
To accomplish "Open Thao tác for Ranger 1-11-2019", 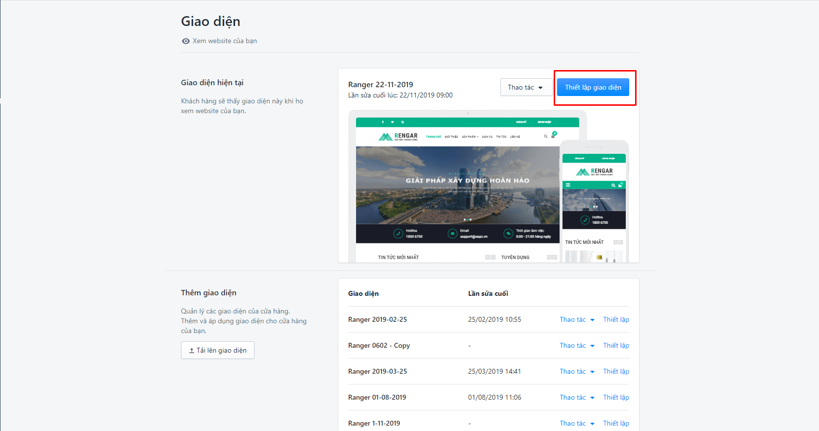I will pos(577,423).
